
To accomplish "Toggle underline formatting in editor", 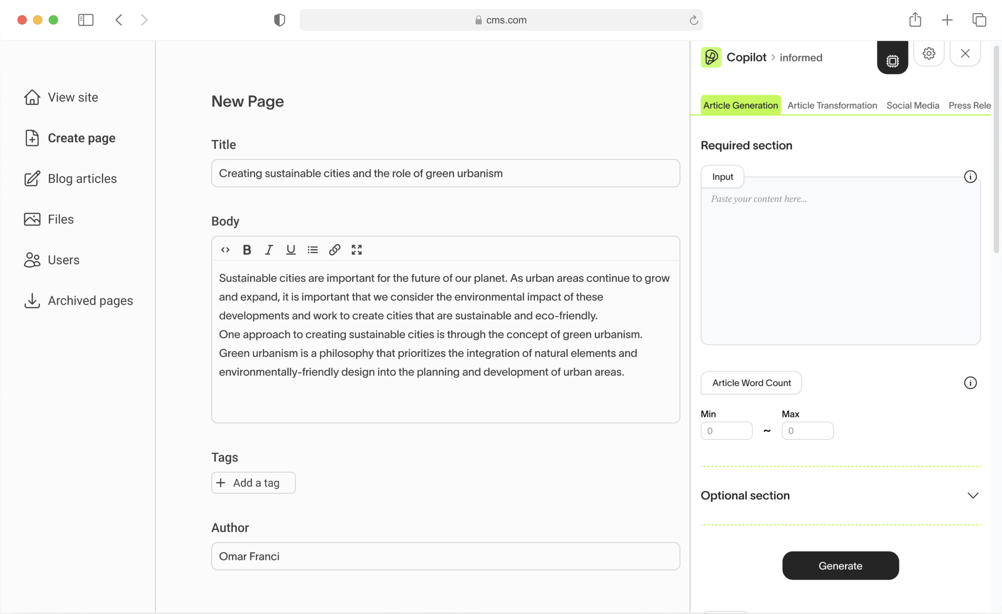I will [x=291, y=250].
